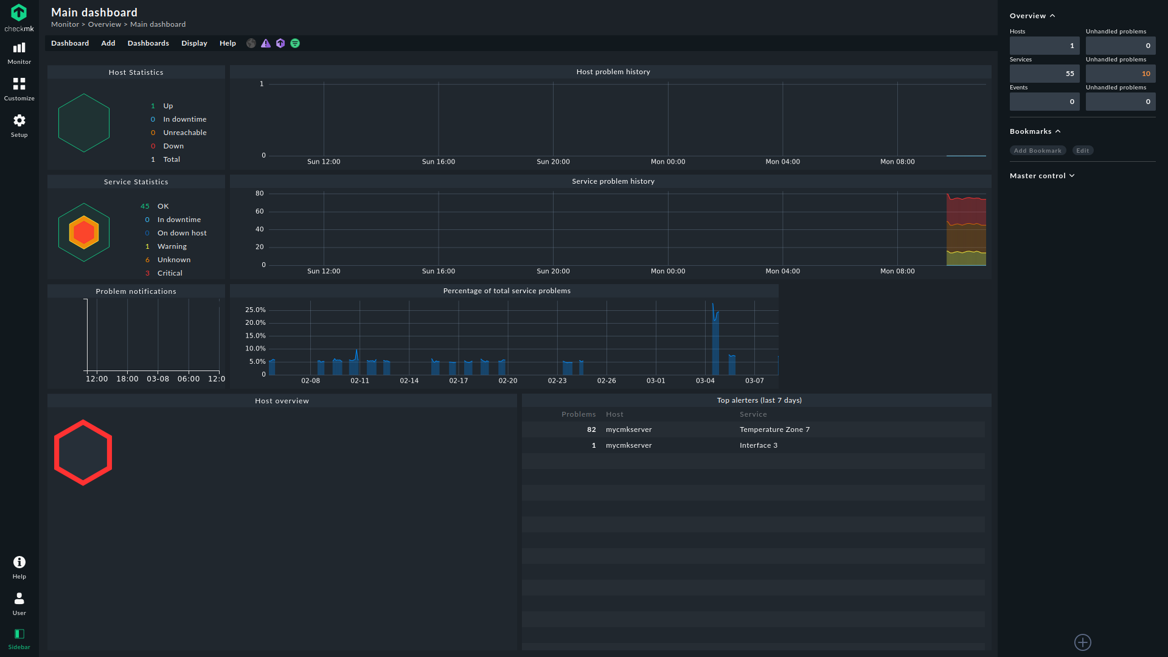This screenshot has height=657, width=1168.
Task: Toggle the Help menu option
Action: tap(227, 43)
